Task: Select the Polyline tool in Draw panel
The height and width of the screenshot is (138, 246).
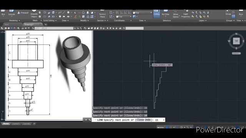Action: click(x=60, y=13)
